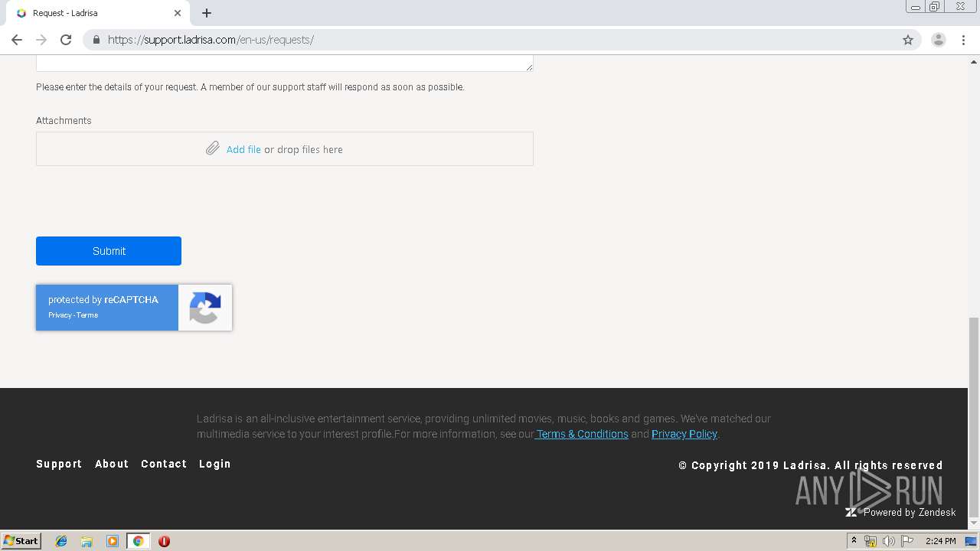Open the Chrome three-dot menu
Image resolution: width=980 pixels, height=551 pixels.
click(x=963, y=40)
